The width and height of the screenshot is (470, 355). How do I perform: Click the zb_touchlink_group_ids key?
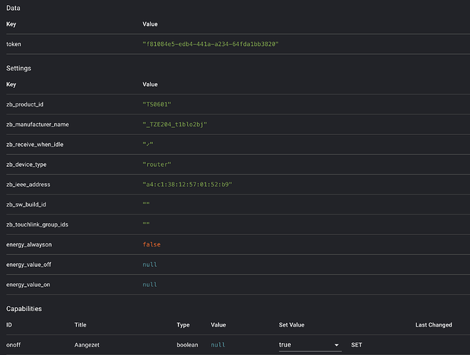pos(37,224)
